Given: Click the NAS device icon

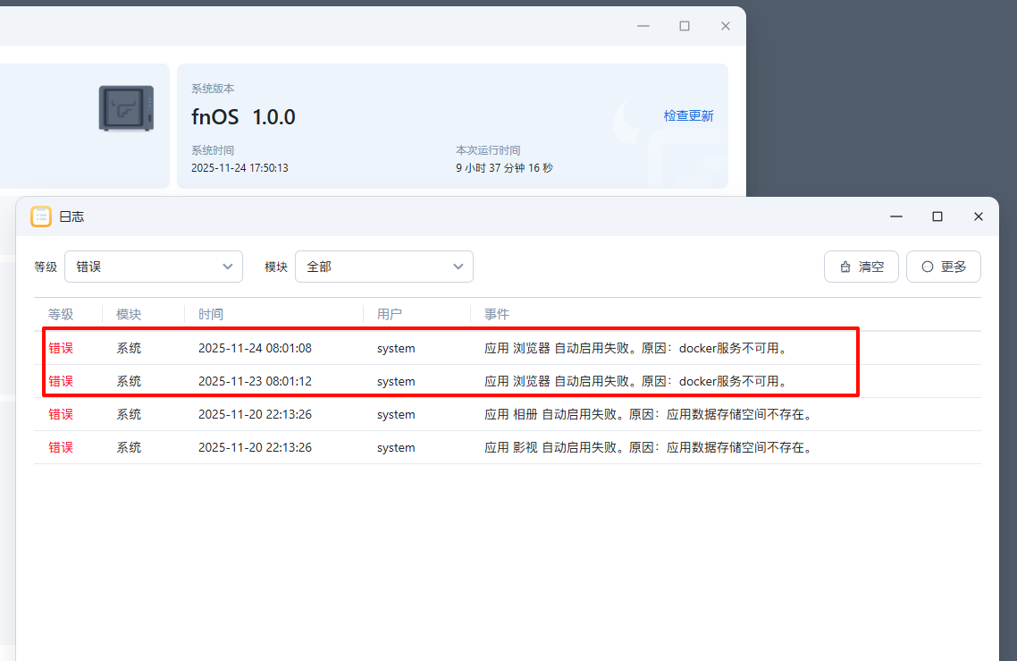Looking at the screenshot, I should [126, 109].
